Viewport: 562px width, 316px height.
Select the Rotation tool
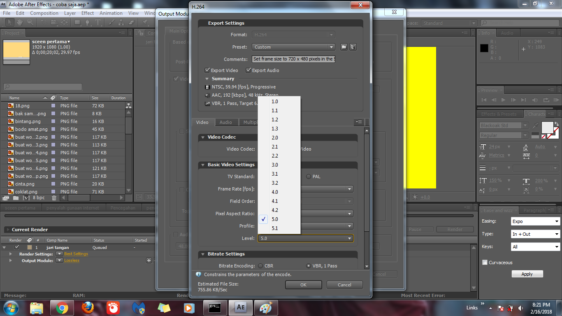click(44, 23)
